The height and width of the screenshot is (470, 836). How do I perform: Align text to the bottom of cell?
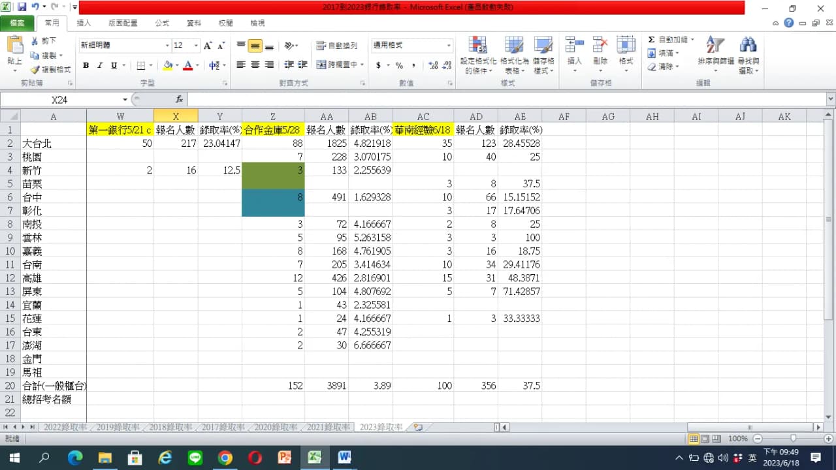(269, 46)
